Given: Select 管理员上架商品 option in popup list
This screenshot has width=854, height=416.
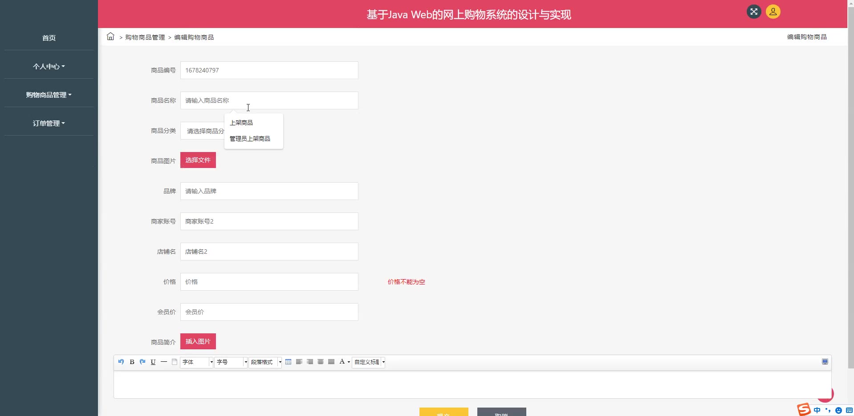Looking at the screenshot, I should pyautogui.click(x=254, y=139).
